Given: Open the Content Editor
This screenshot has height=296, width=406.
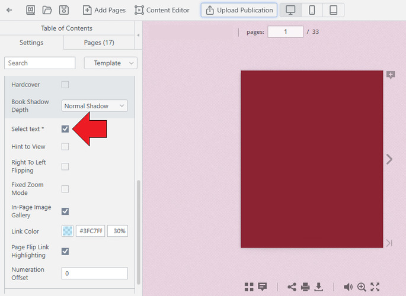Looking at the screenshot, I should (162, 10).
